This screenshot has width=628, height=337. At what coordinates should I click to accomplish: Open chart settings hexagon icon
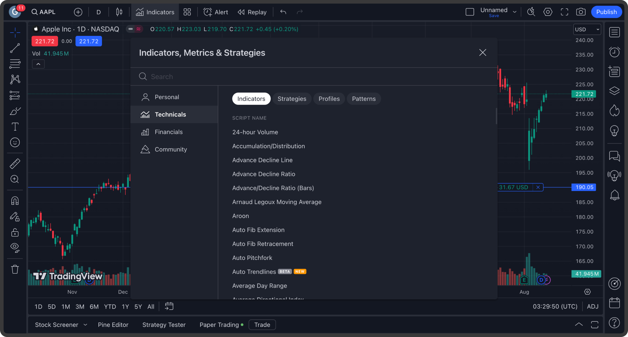click(x=548, y=12)
